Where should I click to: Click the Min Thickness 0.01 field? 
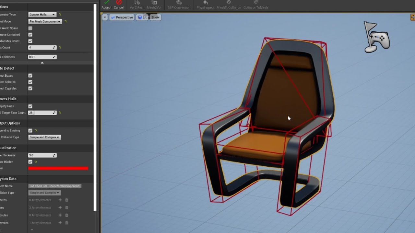coord(42,57)
